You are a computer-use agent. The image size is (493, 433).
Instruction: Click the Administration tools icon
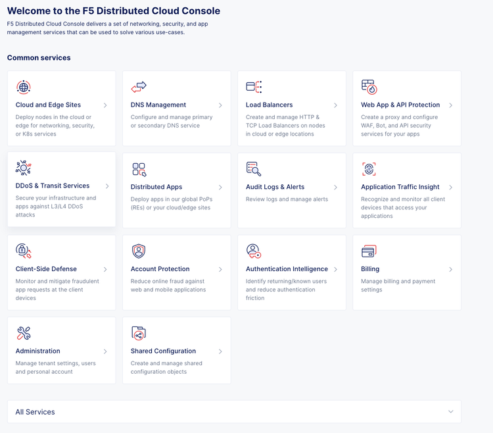tap(24, 333)
